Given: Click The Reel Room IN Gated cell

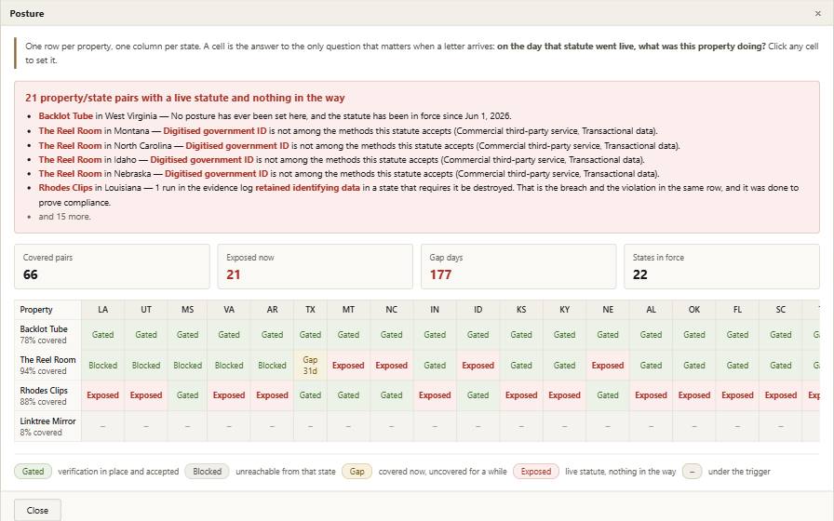Looking at the screenshot, I should pos(435,366).
